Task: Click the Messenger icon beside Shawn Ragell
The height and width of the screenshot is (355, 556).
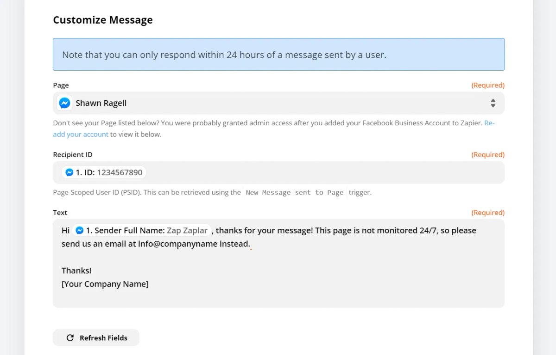Action: click(64, 103)
